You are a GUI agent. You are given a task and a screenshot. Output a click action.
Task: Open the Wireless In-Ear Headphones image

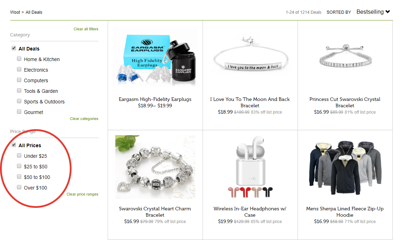click(x=250, y=167)
